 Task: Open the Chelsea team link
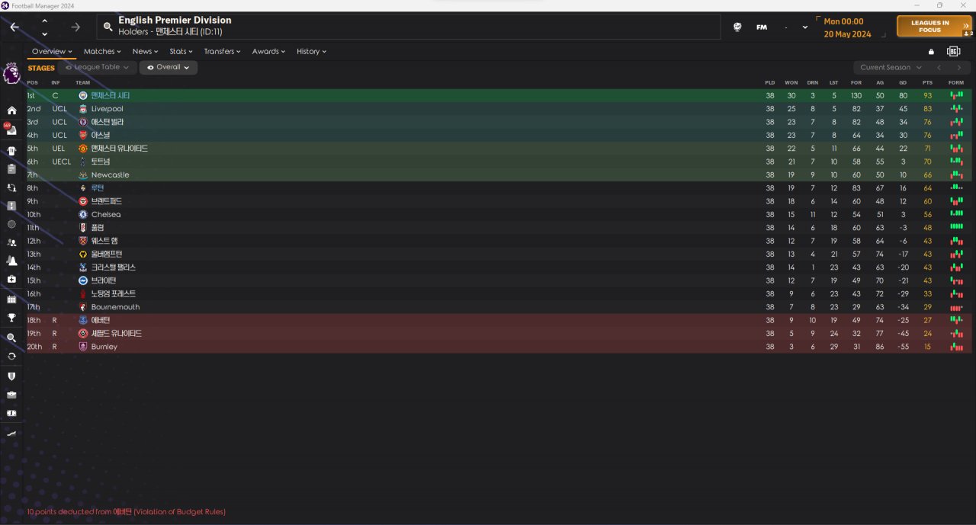(105, 215)
